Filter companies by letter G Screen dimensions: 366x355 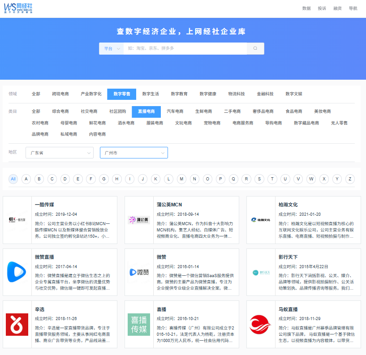[104, 179]
